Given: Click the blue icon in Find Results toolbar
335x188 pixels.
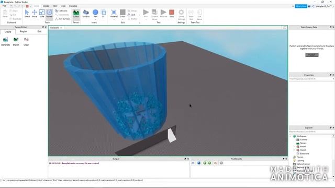Looking at the screenshot, I should point(199,163).
